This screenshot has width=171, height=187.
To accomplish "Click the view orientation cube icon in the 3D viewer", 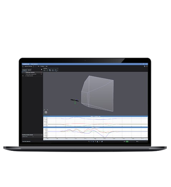I will [46, 112].
